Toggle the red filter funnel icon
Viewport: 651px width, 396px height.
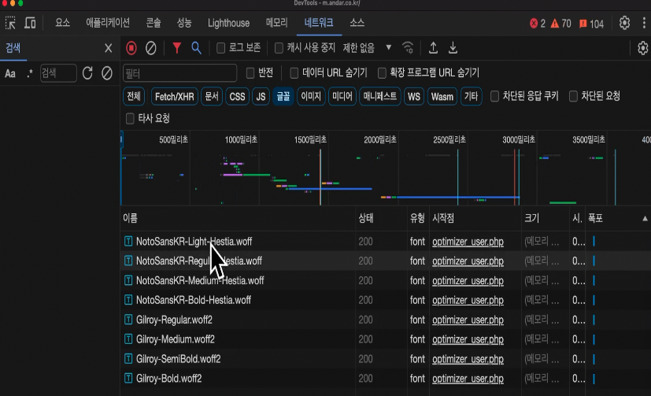(177, 48)
